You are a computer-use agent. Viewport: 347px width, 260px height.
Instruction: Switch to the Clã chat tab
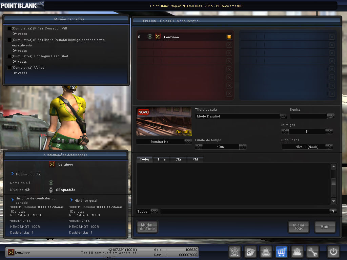point(178,159)
